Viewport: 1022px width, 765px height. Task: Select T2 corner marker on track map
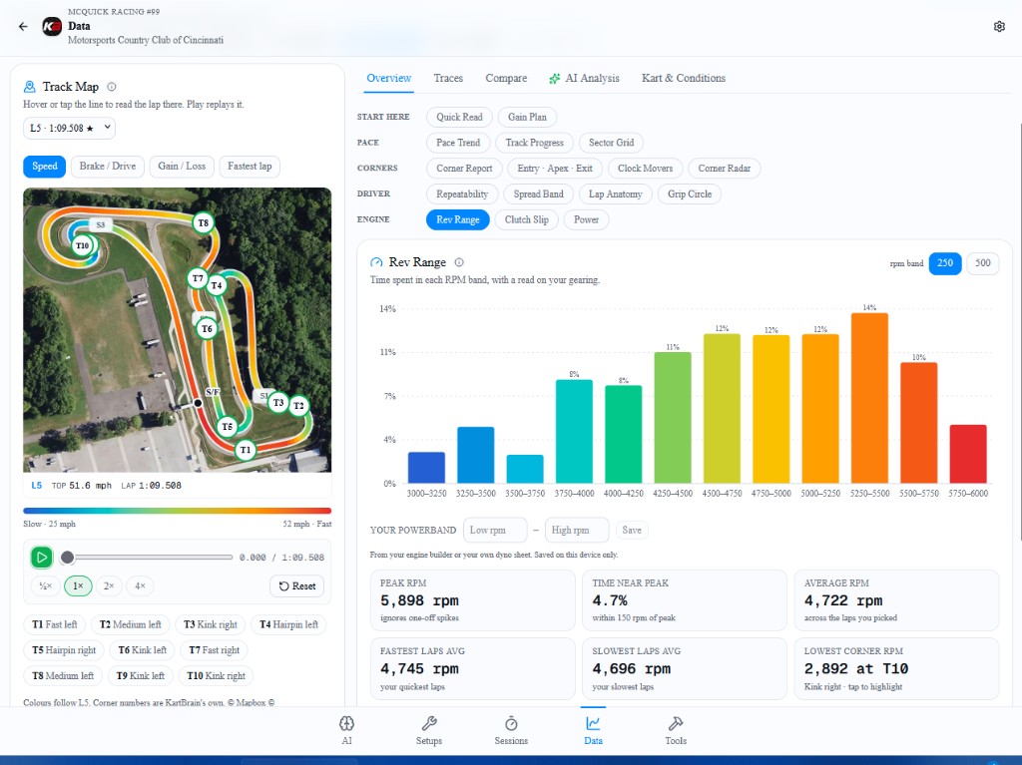point(298,405)
